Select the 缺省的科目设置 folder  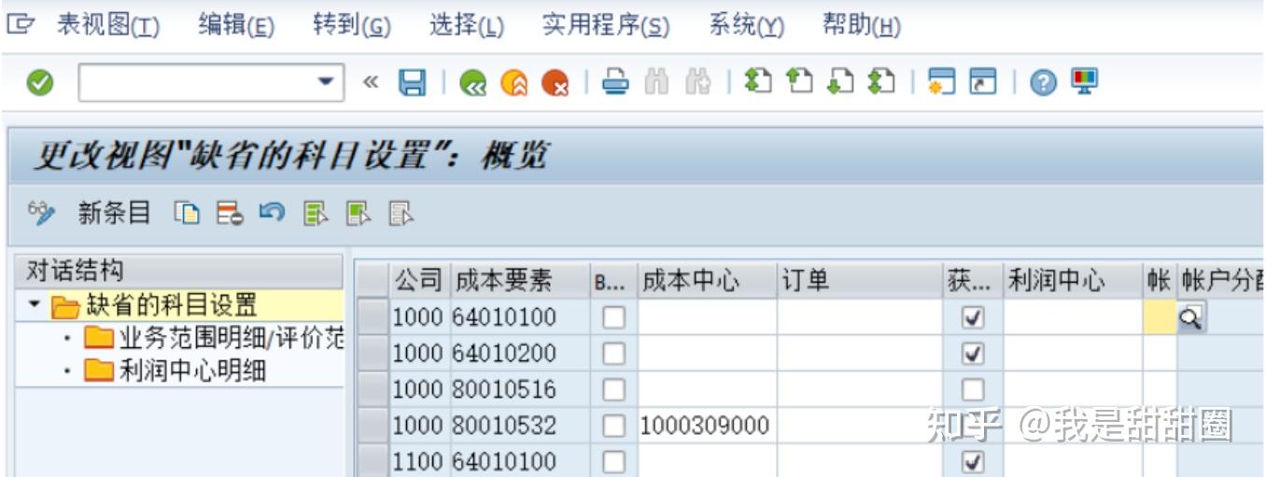click(x=155, y=305)
